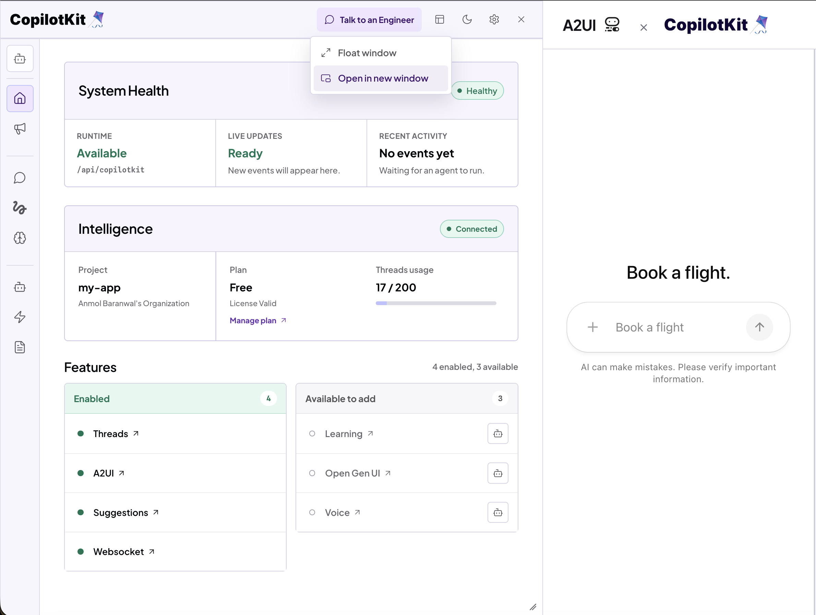Viewport: 816px width, 615px height.
Task: Open the Open Gen UI feature link
Action: point(358,473)
